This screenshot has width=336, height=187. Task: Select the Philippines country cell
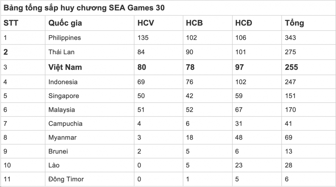click(65, 37)
